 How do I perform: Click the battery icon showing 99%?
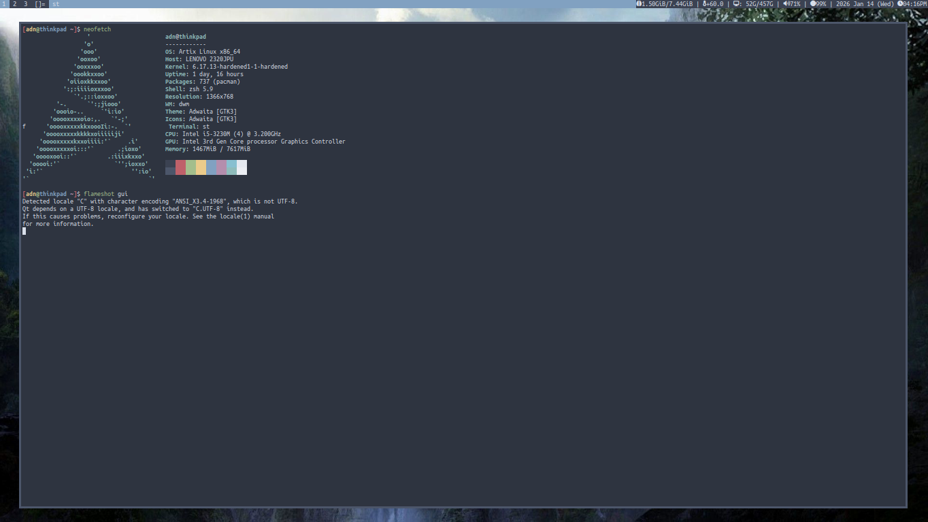[813, 4]
